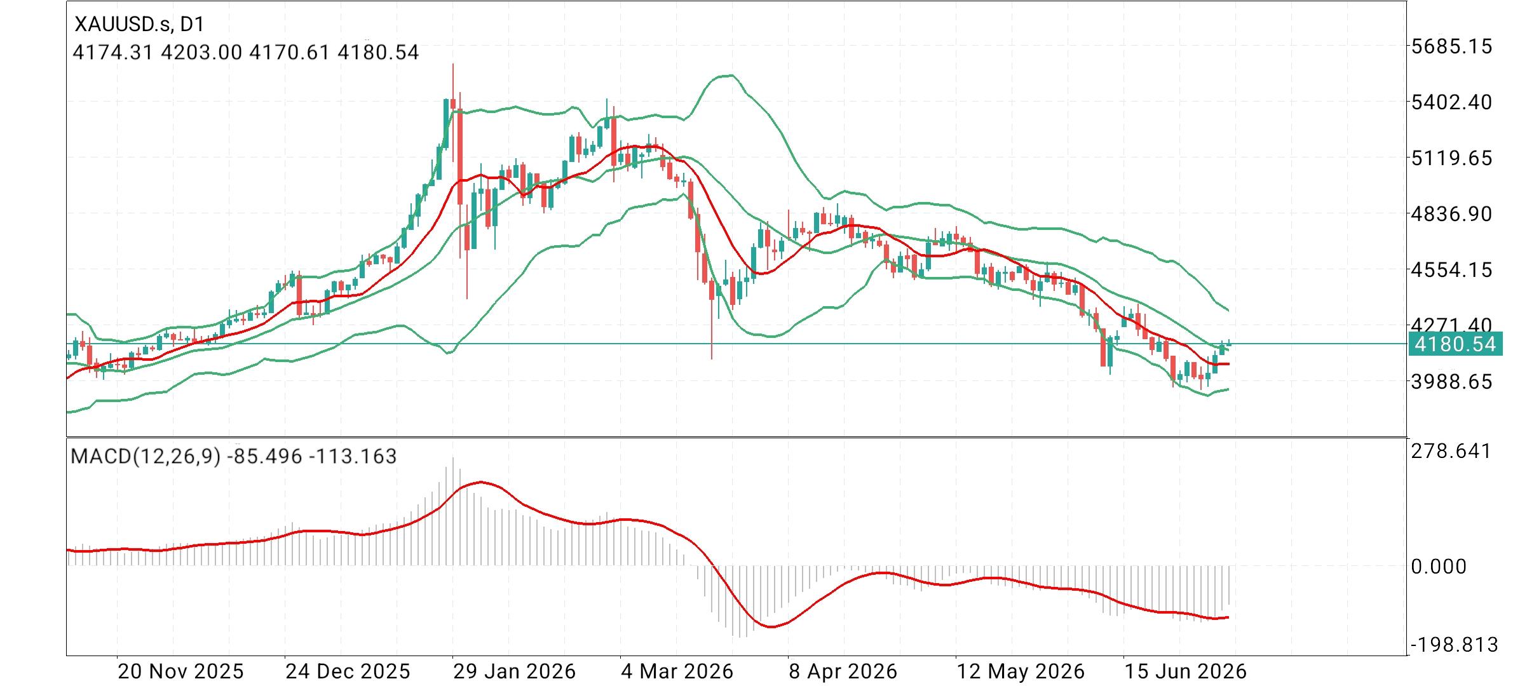The height and width of the screenshot is (686, 1520).
Task: Click the 278.641 MACD scale value
Action: [1451, 451]
